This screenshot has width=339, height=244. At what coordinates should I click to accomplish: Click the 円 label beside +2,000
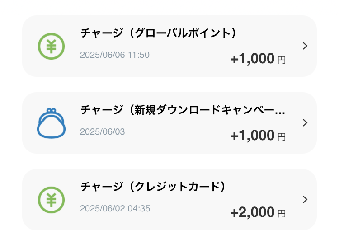[x=282, y=214]
